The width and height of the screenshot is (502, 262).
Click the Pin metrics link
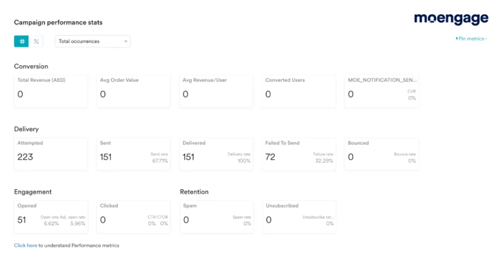click(x=471, y=39)
